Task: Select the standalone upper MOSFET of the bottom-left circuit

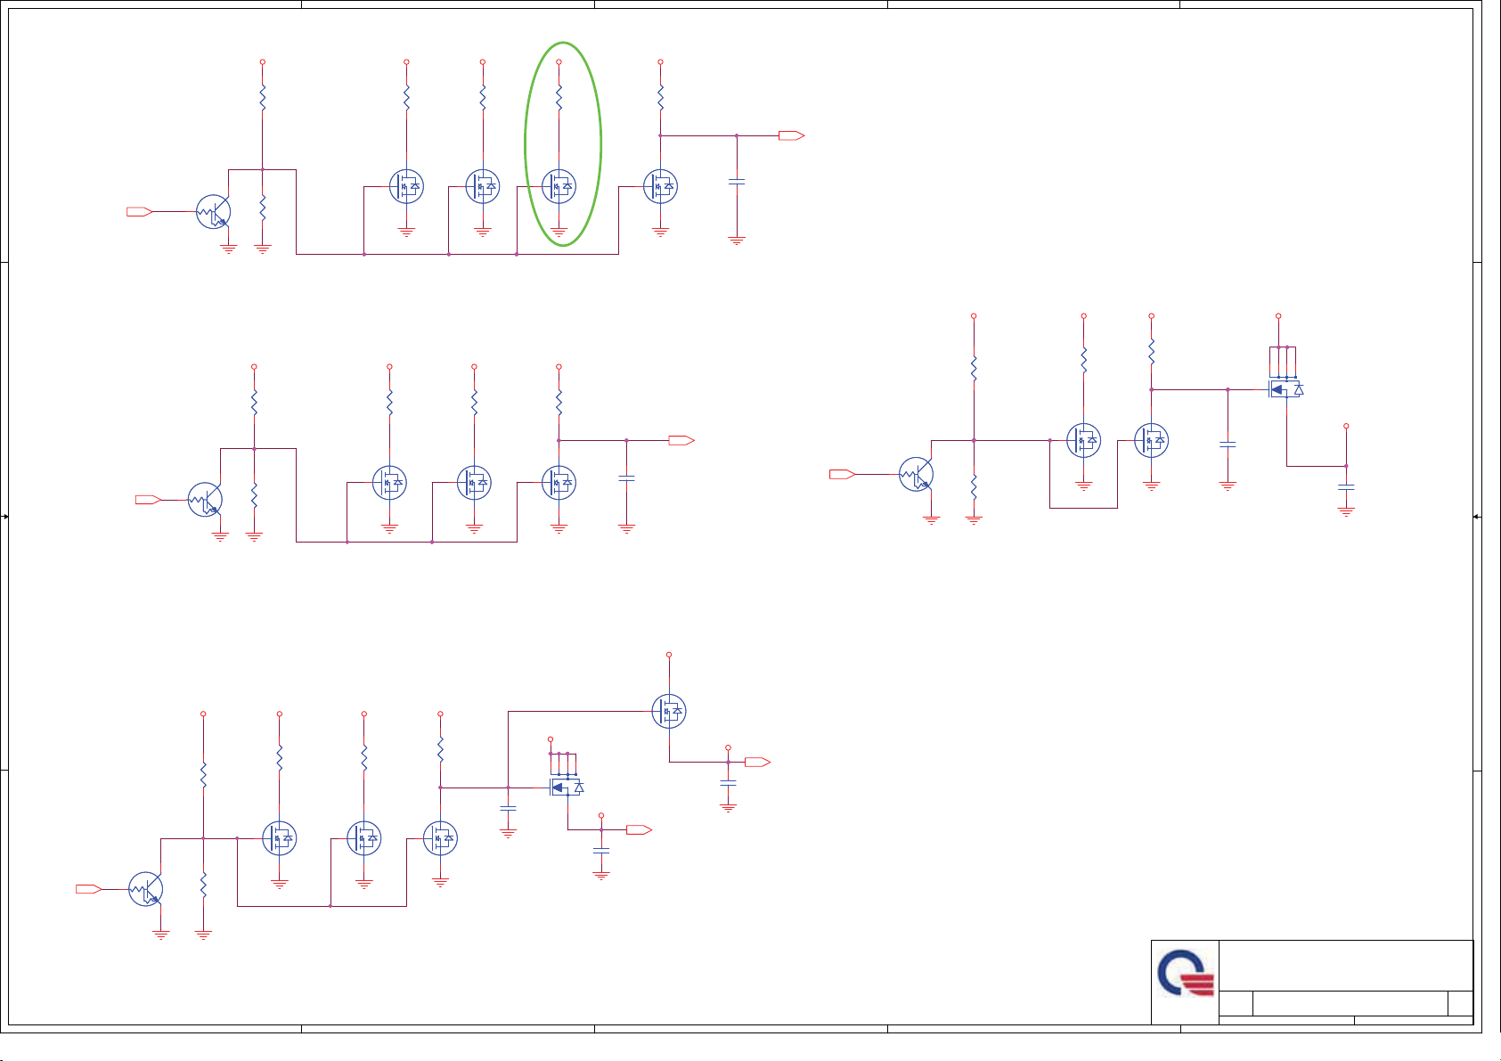Action: 669,711
